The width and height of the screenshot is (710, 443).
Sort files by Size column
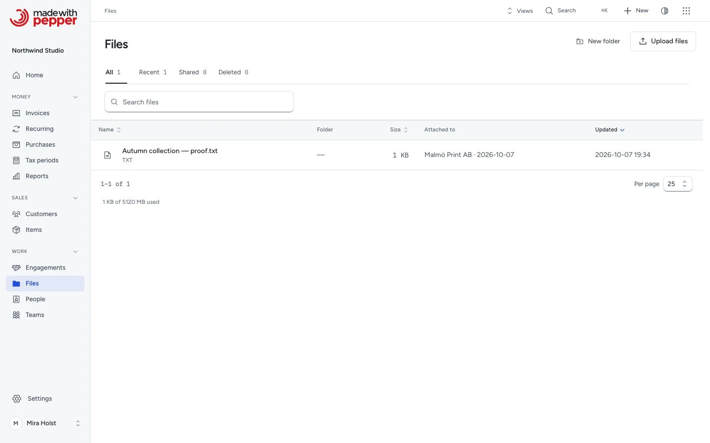pos(399,130)
